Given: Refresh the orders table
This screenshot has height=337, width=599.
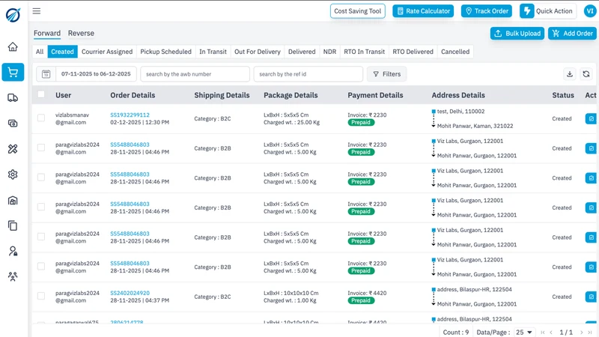Looking at the screenshot, I should coord(586,74).
